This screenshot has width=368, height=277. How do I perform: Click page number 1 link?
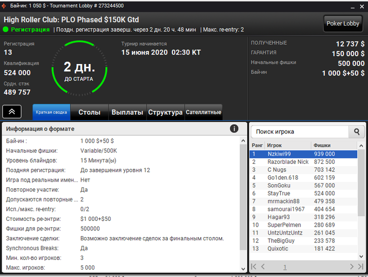click(285, 267)
